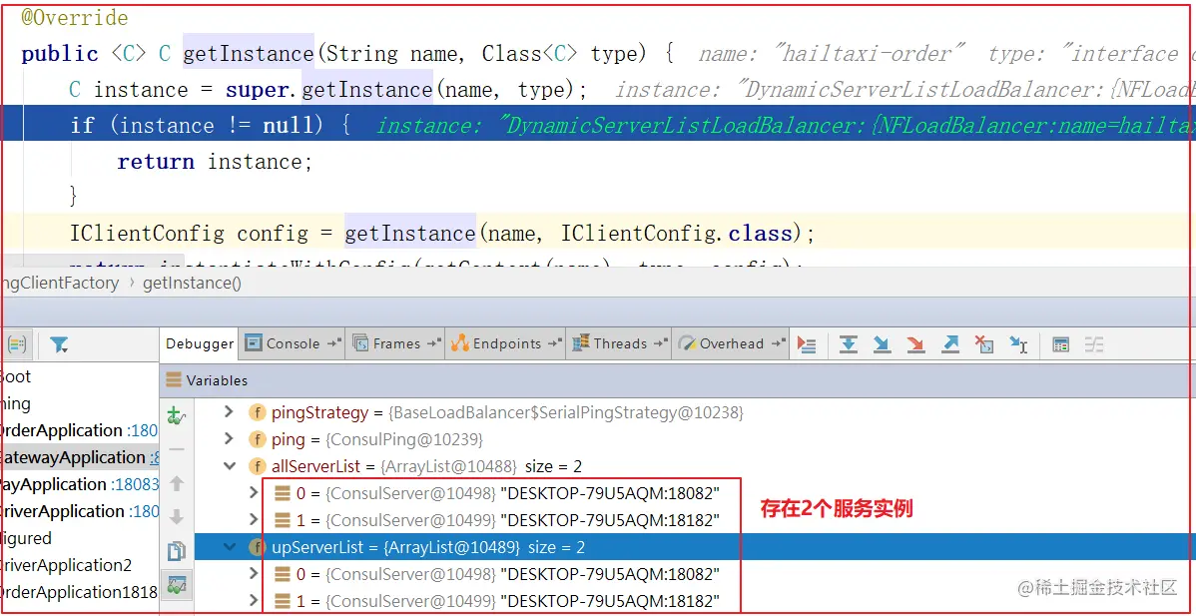Viewport: 1196px width, 616px height.
Task: Click the Trace Current Stream Chain icon
Action: pos(1094,344)
